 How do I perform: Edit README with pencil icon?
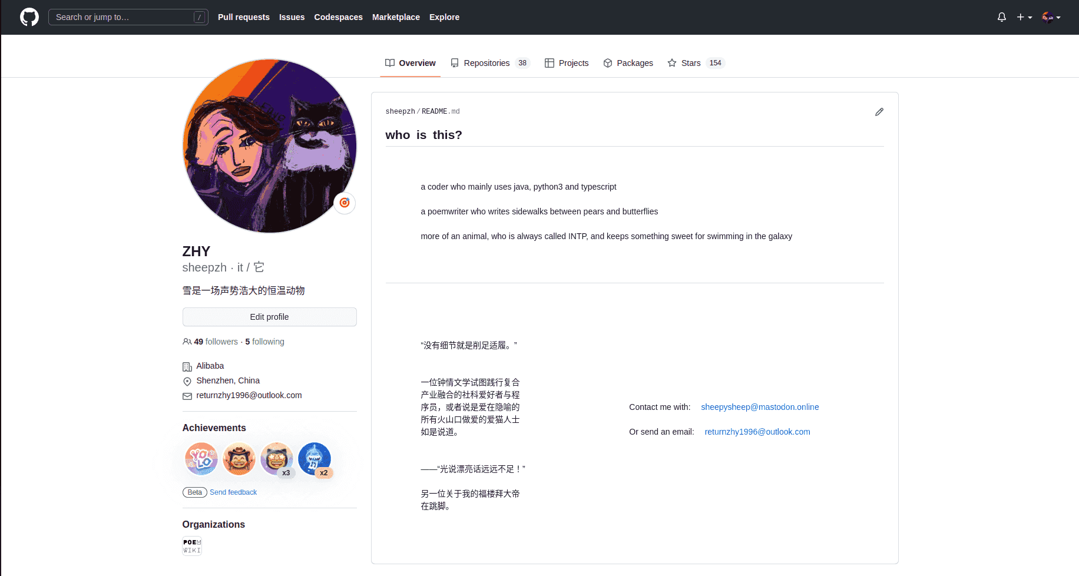click(x=879, y=112)
